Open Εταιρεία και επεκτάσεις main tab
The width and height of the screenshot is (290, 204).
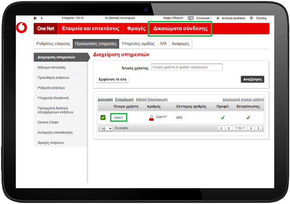pos(90,29)
